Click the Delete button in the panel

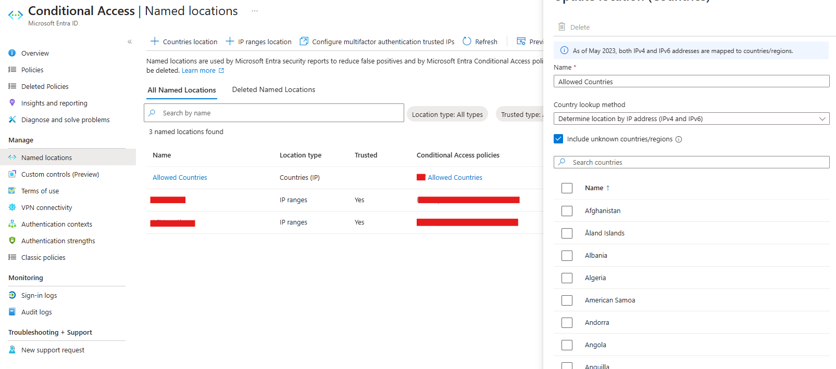[574, 27]
